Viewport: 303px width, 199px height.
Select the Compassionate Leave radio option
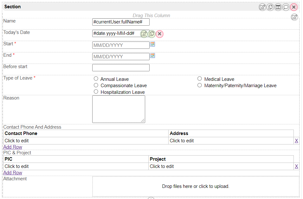(96, 85)
